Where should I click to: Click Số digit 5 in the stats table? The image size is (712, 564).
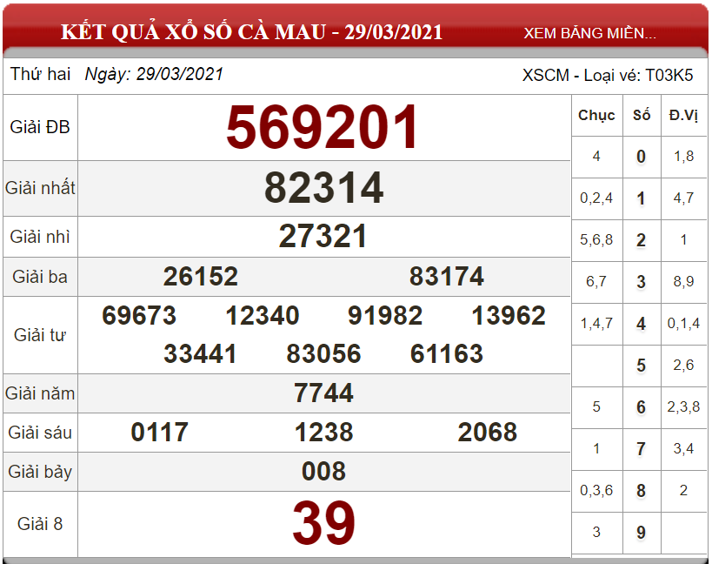click(x=642, y=366)
